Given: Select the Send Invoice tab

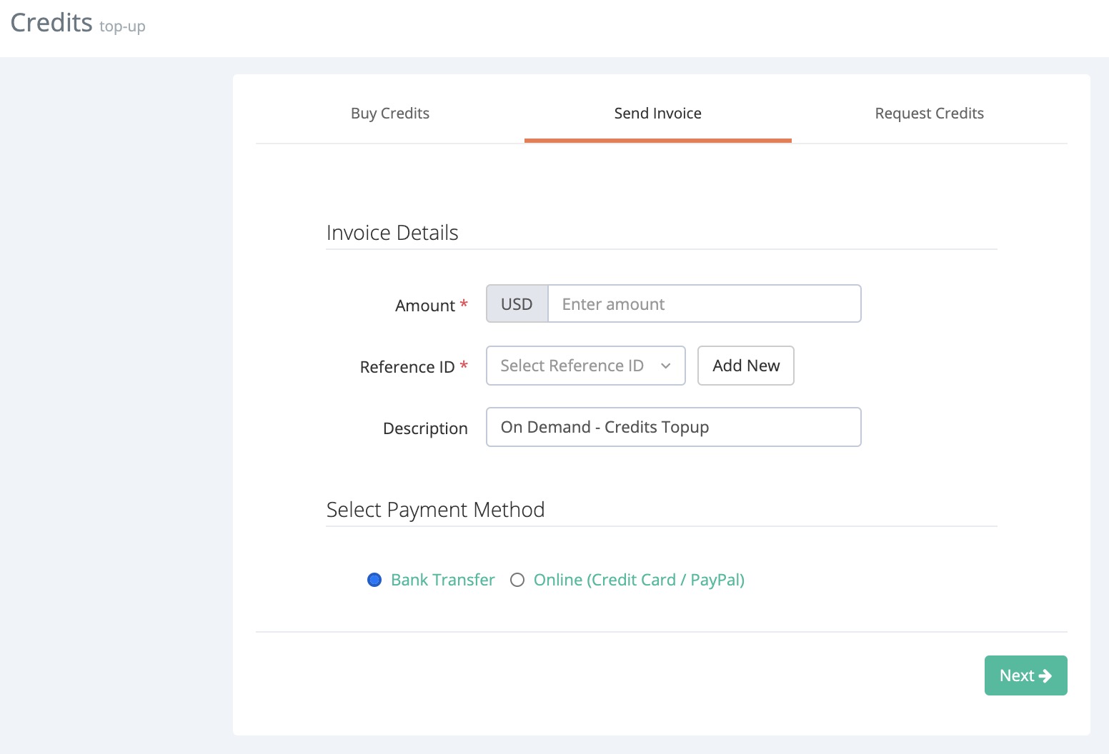Looking at the screenshot, I should 657,114.
